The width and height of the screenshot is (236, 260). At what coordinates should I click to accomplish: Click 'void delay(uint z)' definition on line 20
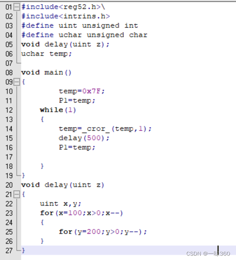click(x=63, y=185)
